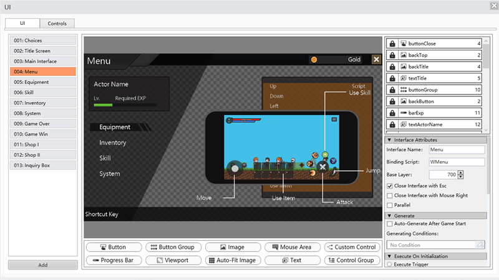Click the edit icon in Generating Conditions
Screen dimensions: 499x280
(x=480, y=245)
